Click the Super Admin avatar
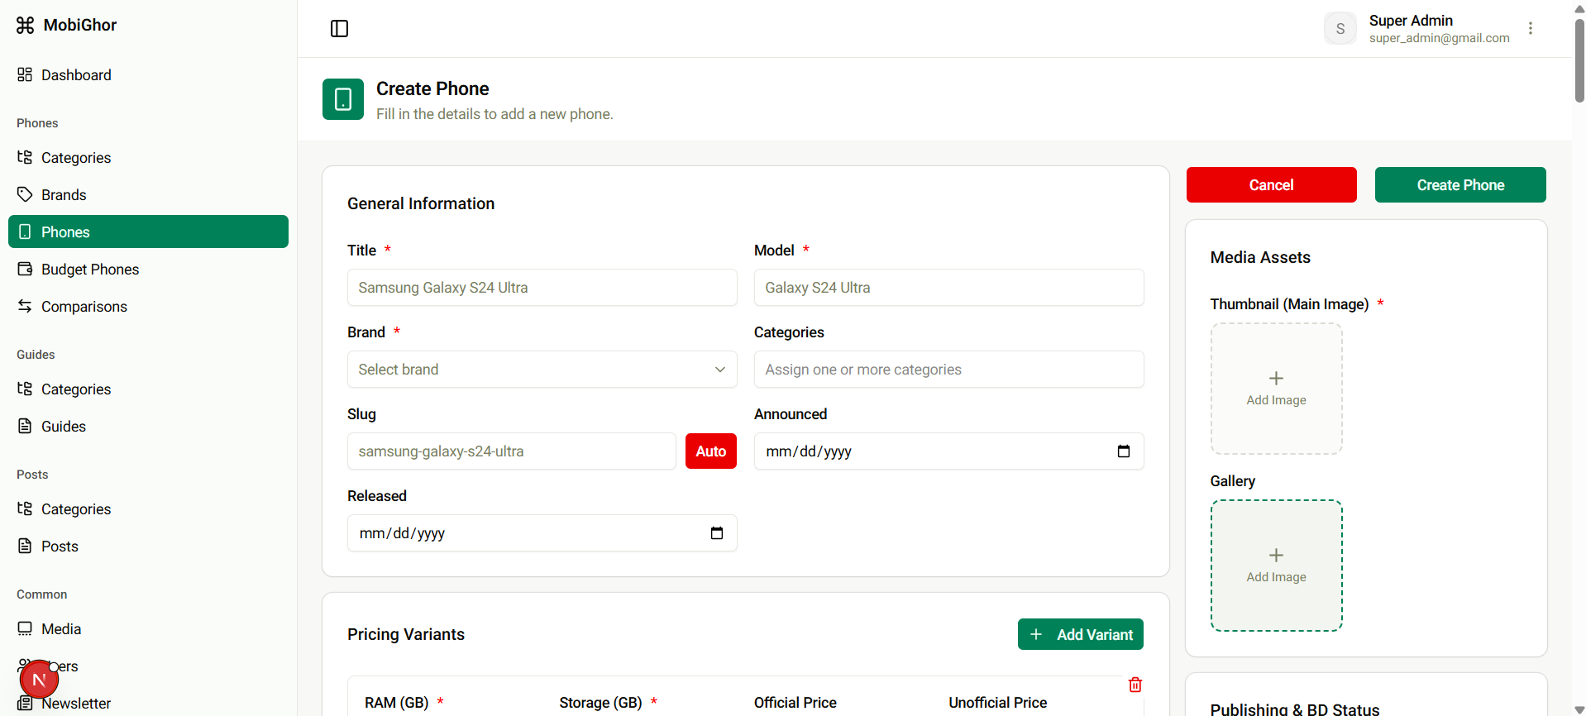This screenshot has height=716, width=1586. (1340, 29)
